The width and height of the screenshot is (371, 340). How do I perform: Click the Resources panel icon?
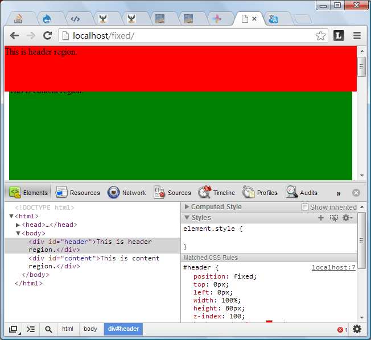61,192
